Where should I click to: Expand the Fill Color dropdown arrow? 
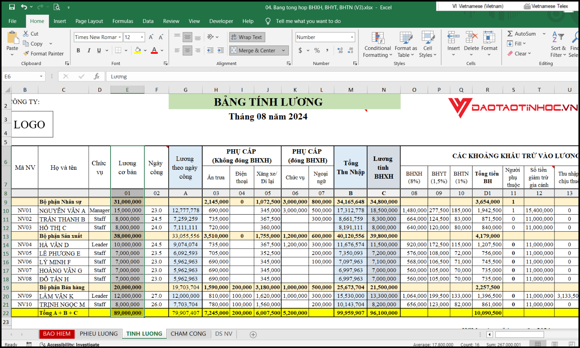145,50
